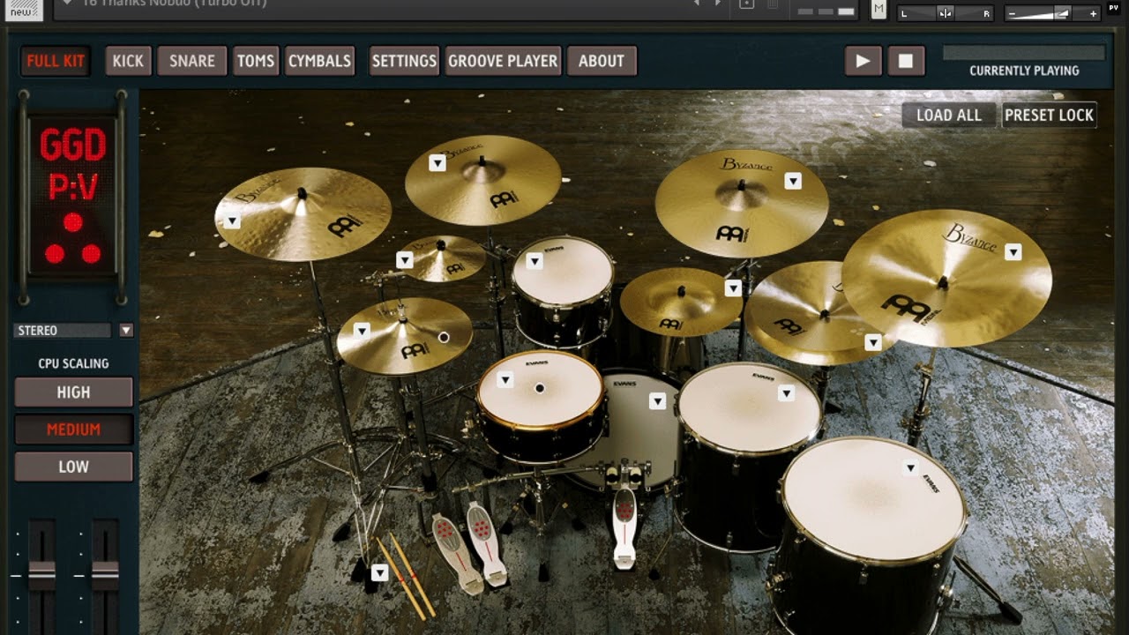Hit the snare drum head
The height and width of the screenshot is (635, 1129).
(540, 390)
